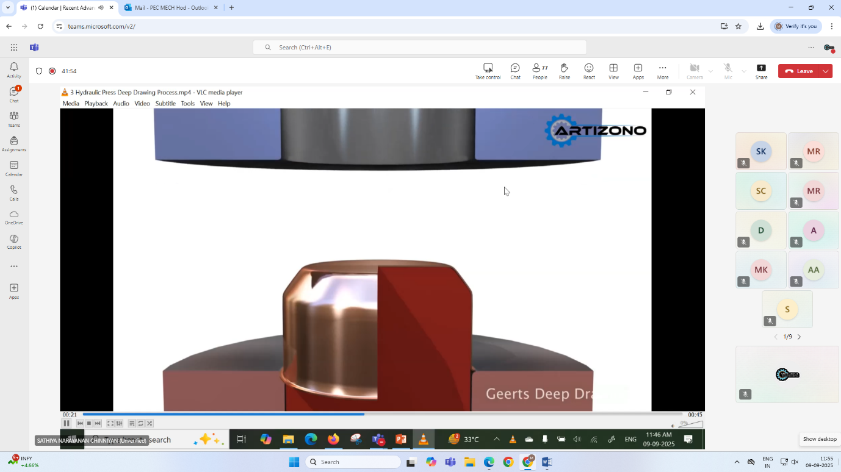
Task: Open Word from the Windows taskbar
Action: click(546, 462)
